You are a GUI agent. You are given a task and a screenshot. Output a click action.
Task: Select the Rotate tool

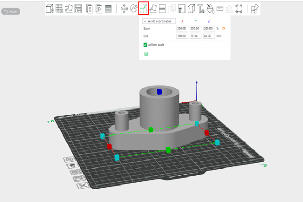133,9
